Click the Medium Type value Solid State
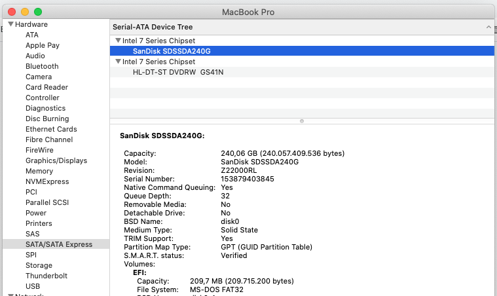The image size is (497, 296). coord(239,230)
